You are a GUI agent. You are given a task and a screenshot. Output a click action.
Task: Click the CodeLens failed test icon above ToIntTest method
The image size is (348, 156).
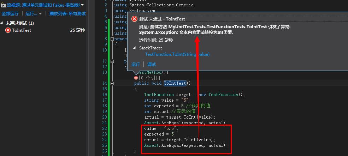(x=136, y=78)
